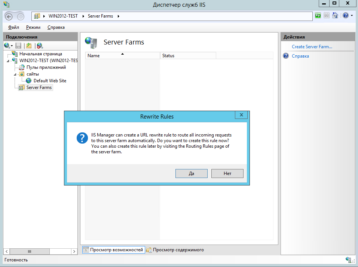Collapse the WIN2012-TEST server node

(8, 61)
